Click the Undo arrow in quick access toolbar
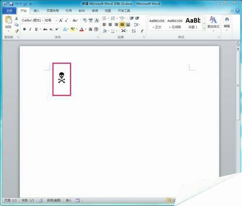The height and width of the screenshot is (206, 242). [x=16, y=4]
